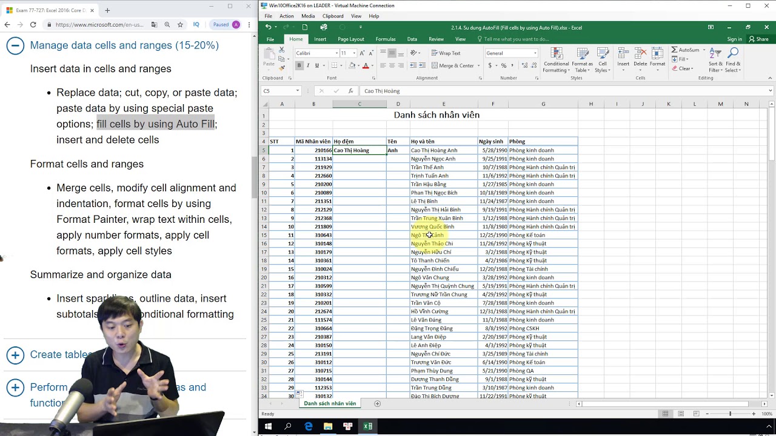Switch to the Review ribbon tab

click(436, 39)
